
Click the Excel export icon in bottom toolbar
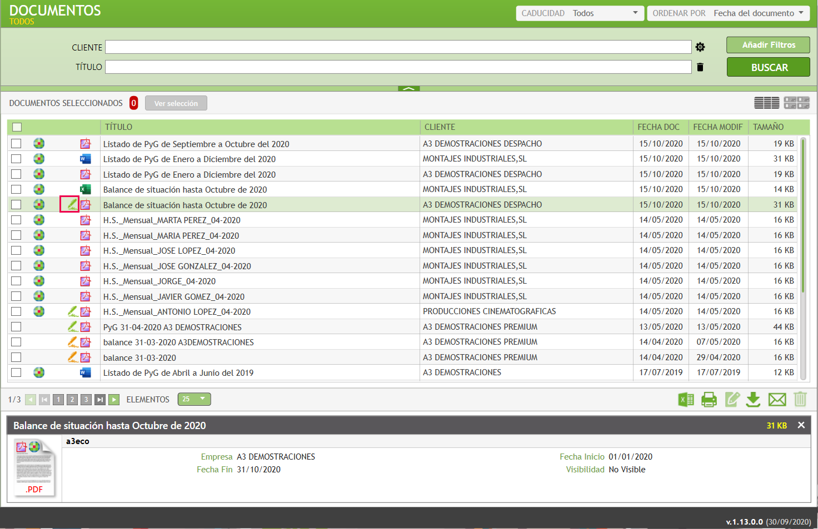pos(686,399)
